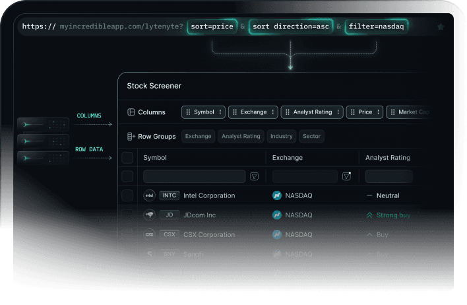Click the Intel Corporation name cell
This screenshot has height=305, width=467.
209,195
